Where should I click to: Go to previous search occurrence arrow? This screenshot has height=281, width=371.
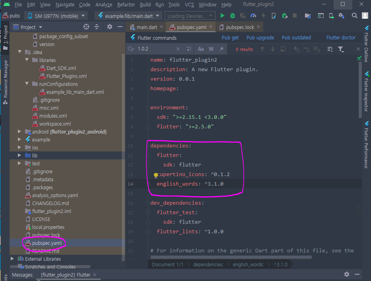click(x=262, y=49)
